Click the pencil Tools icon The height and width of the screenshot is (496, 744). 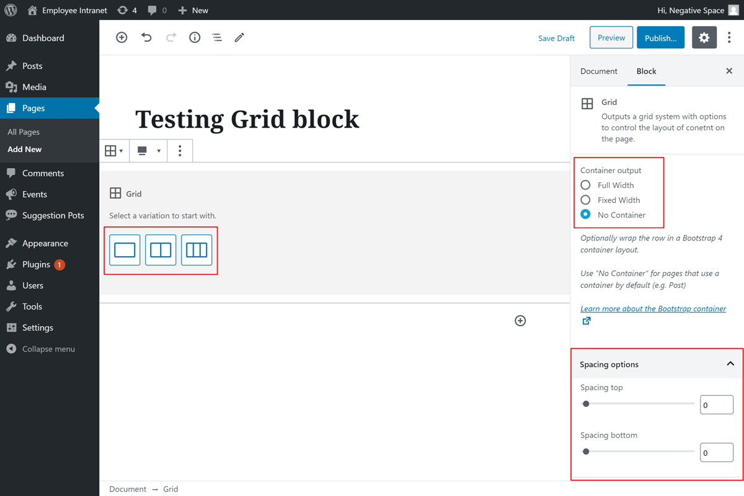239,38
